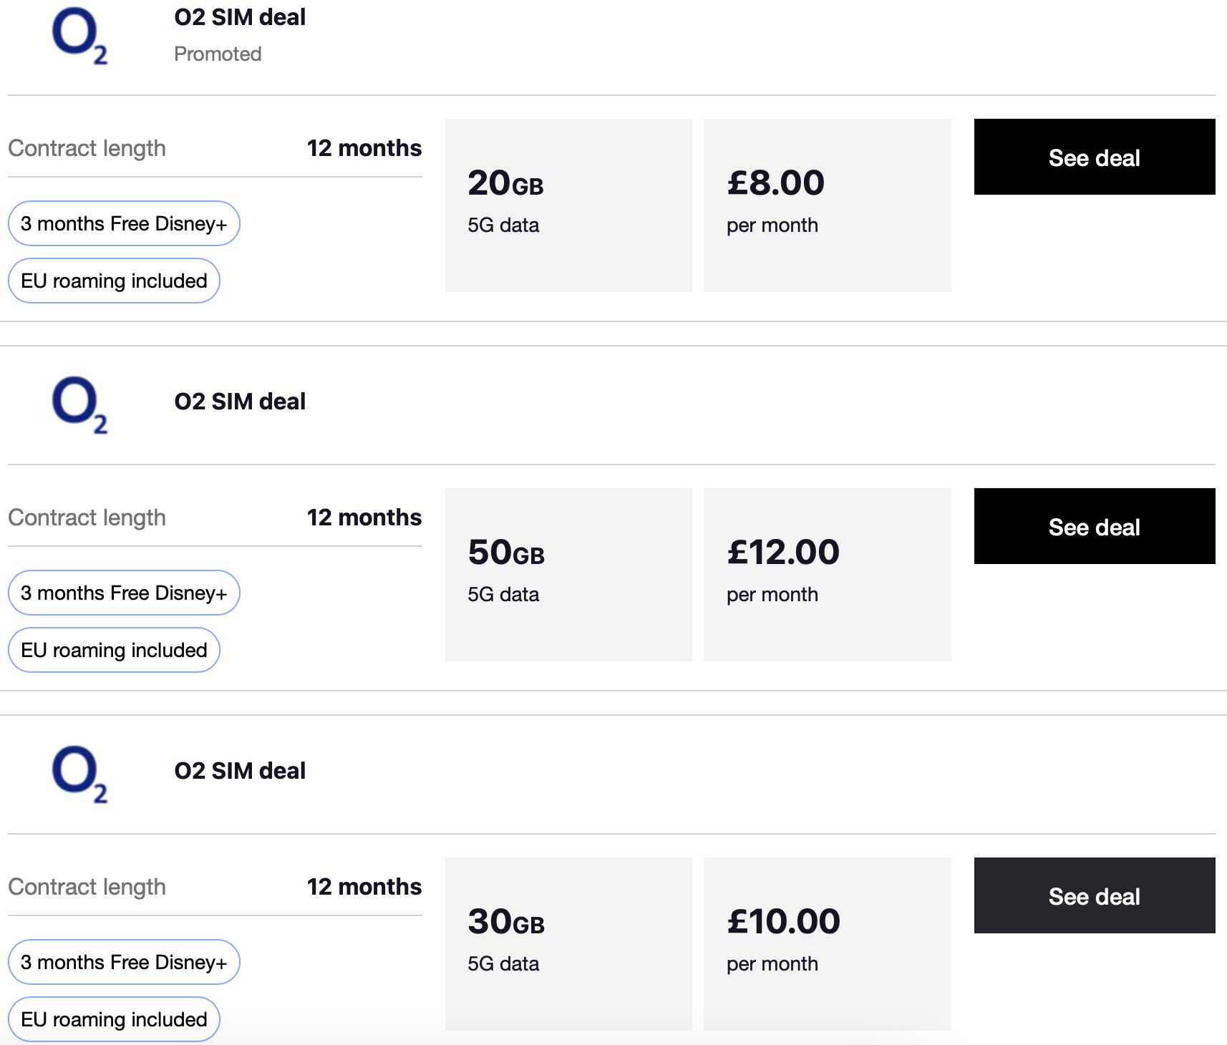Tap Free Disney+ tag on the 30GB deal
1227x1045 pixels.
[124, 962]
